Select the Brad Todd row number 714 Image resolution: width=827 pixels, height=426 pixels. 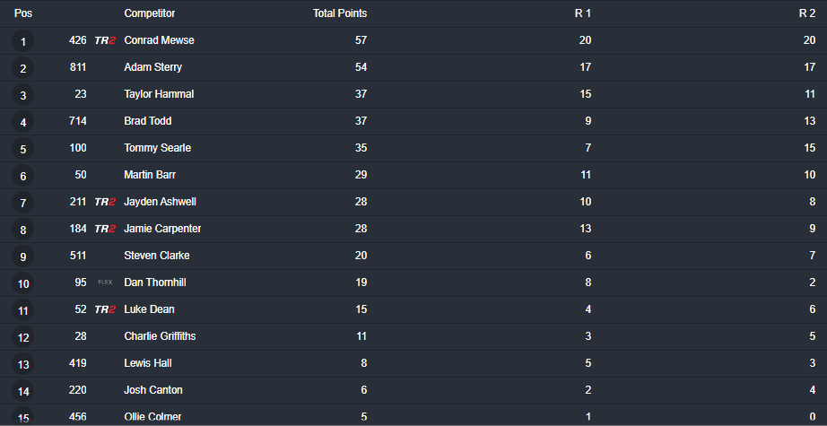tap(77, 121)
